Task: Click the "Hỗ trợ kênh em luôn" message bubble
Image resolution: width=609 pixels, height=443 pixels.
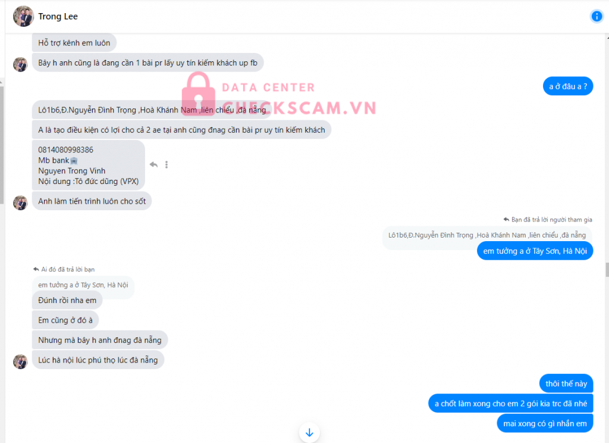Action: click(74, 43)
